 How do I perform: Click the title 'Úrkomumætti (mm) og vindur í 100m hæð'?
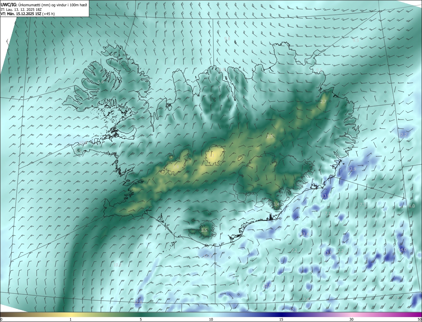(53, 5)
